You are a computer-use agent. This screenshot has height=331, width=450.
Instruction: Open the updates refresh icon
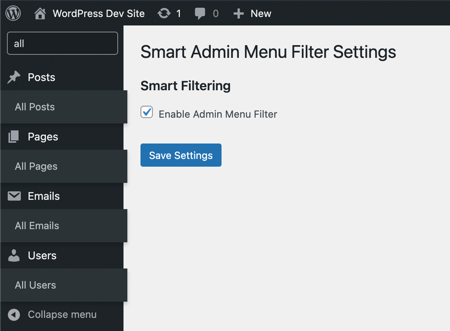(164, 14)
